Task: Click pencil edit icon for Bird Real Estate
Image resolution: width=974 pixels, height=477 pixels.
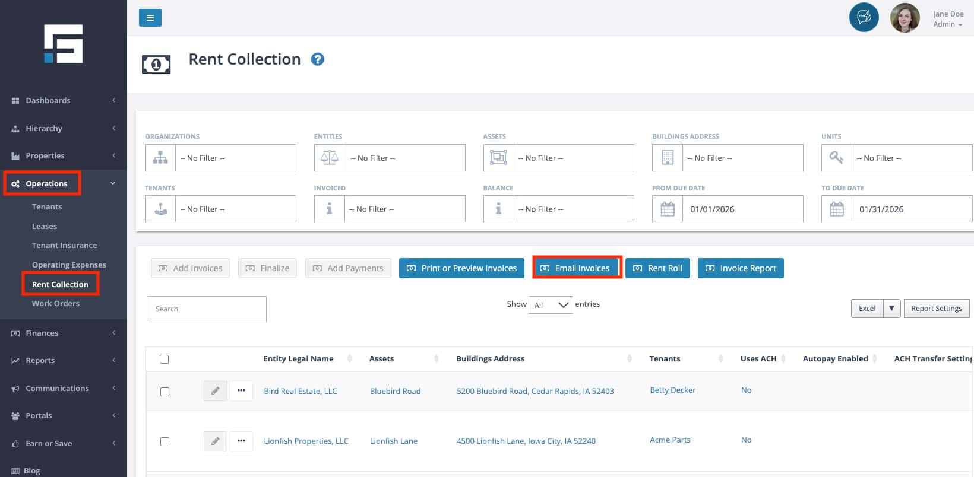Action: (215, 391)
